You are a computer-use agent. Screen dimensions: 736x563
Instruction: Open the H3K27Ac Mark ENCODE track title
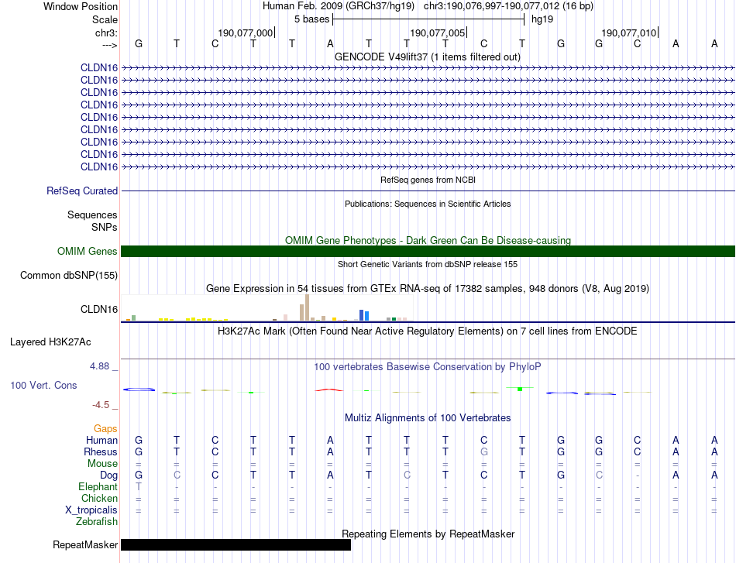tap(428, 331)
